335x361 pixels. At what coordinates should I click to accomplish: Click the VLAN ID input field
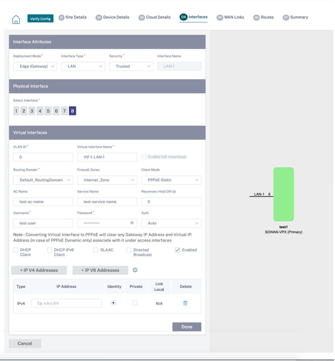point(43,157)
